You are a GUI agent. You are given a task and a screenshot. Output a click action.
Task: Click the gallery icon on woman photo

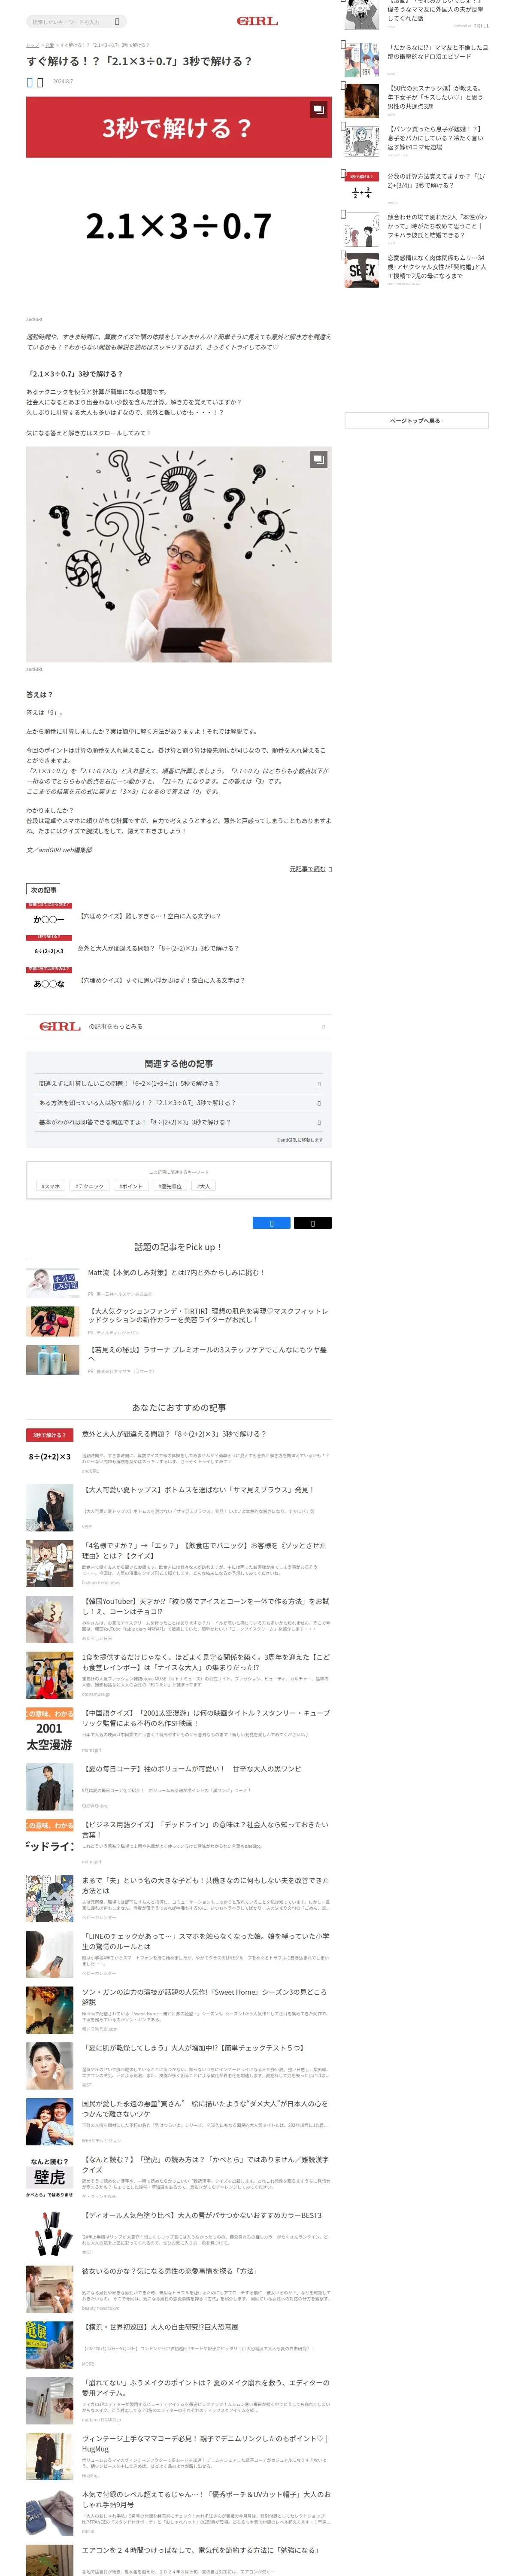click(x=318, y=459)
